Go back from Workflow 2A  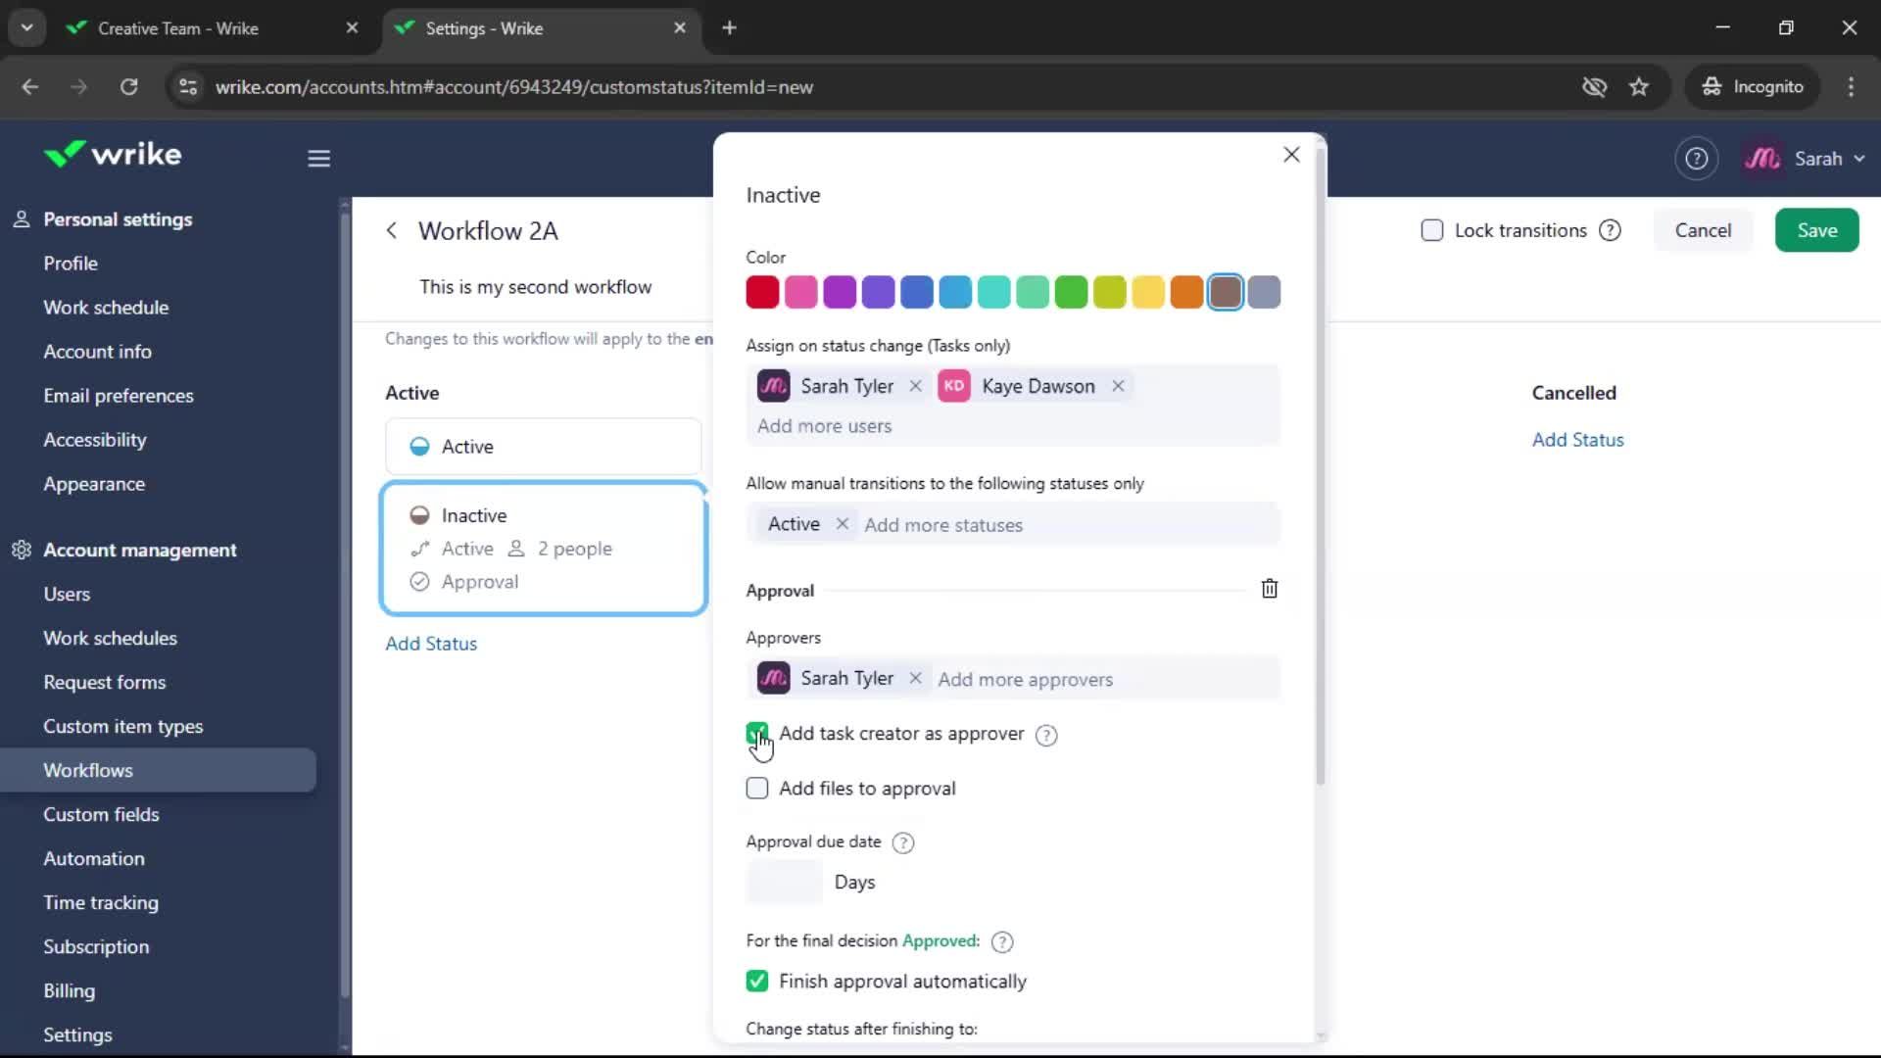(x=392, y=230)
